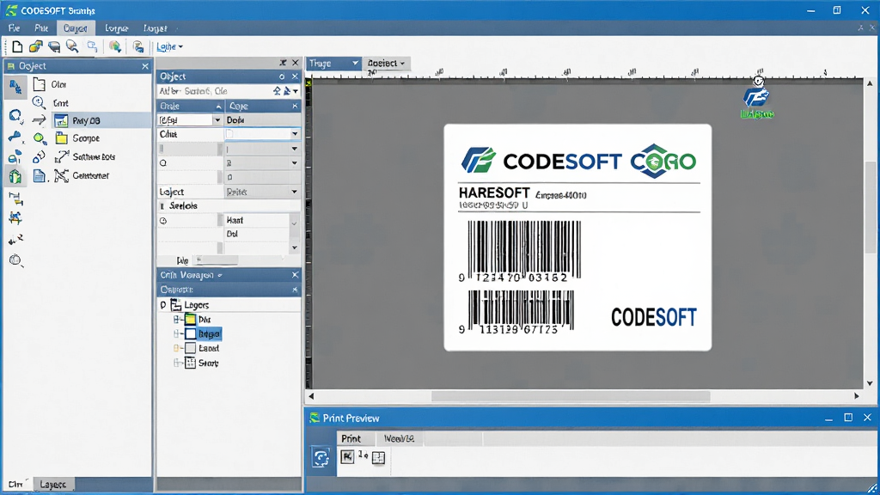Click the grid layout icon under Print tab
Image resolution: width=880 pixels, height=495 pixels.
379,457
